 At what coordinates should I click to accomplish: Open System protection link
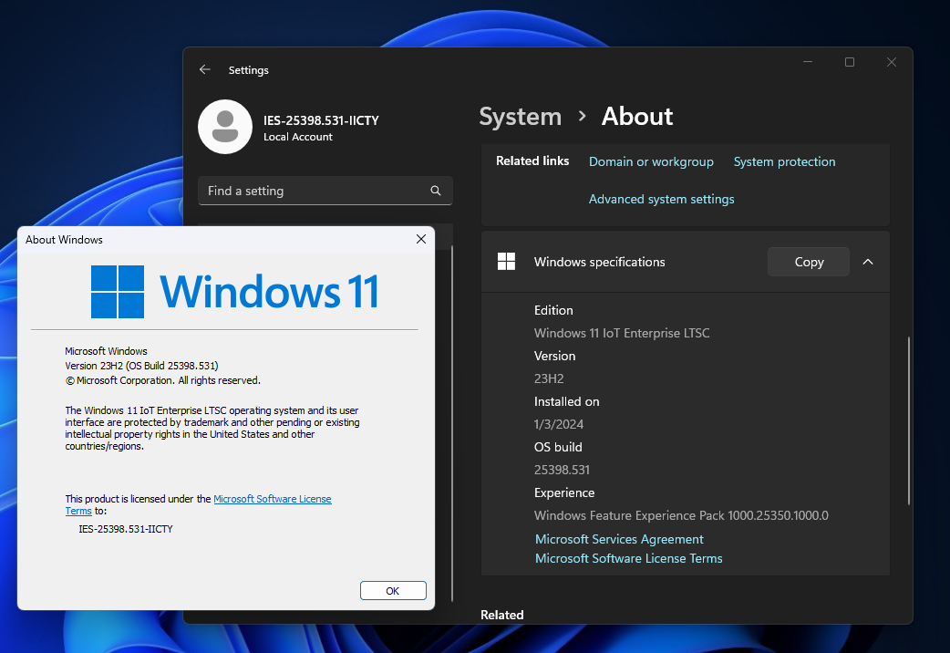click(784, 162)
